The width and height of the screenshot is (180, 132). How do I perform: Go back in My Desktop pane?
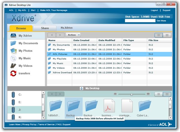(52, 94)
